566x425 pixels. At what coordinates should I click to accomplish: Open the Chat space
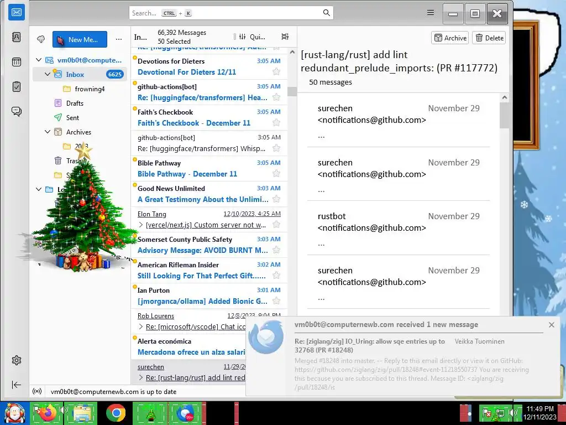pos(17,111)
